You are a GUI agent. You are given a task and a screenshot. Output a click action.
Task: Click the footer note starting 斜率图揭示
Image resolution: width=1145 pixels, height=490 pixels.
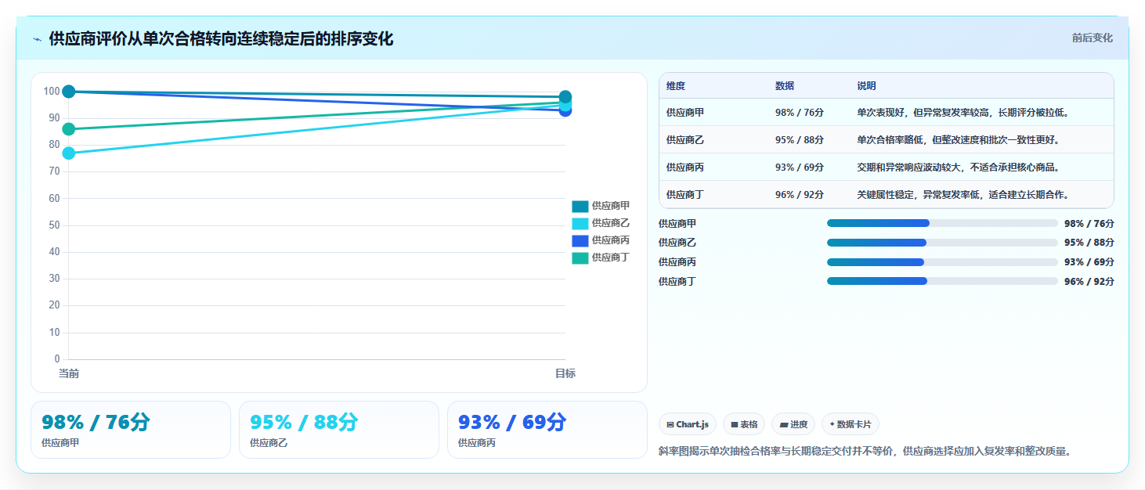point(865,452)
